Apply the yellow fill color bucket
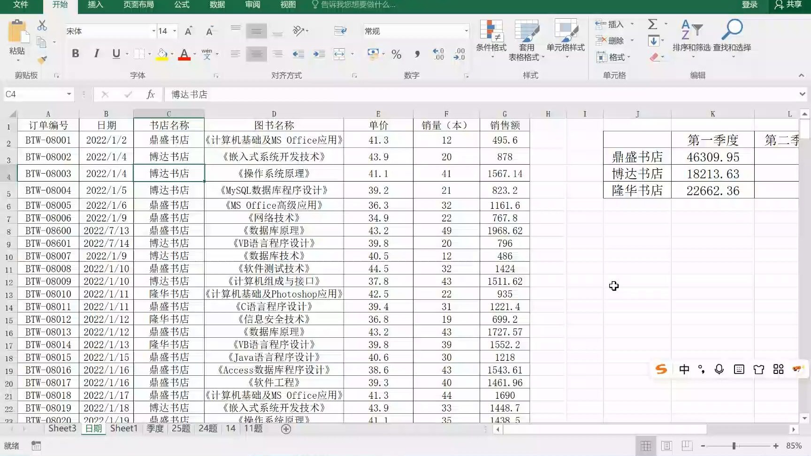811x456 pixels. pos(162,54)
